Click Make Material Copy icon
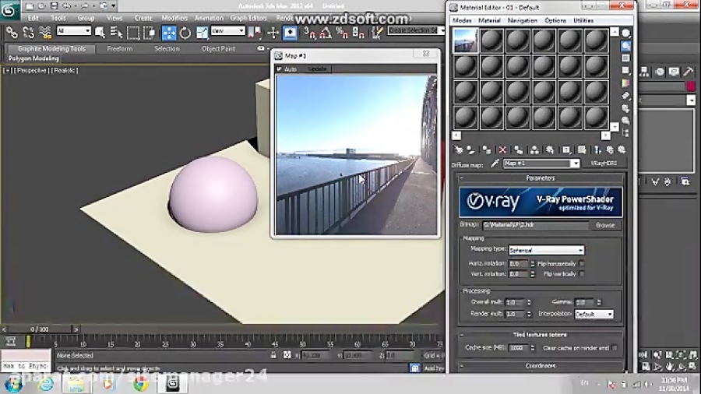 (x=519, y=150)
